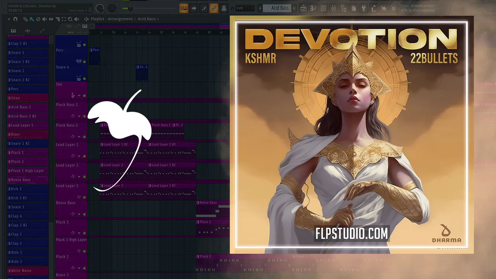Open the Mixer view
Image resolution: width=496 pixels, height=279 pixels.
pos(333,8)
